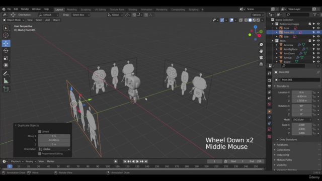Open the Tool properties tab icon
322x181 pixels.
click(x=270, y=73)
